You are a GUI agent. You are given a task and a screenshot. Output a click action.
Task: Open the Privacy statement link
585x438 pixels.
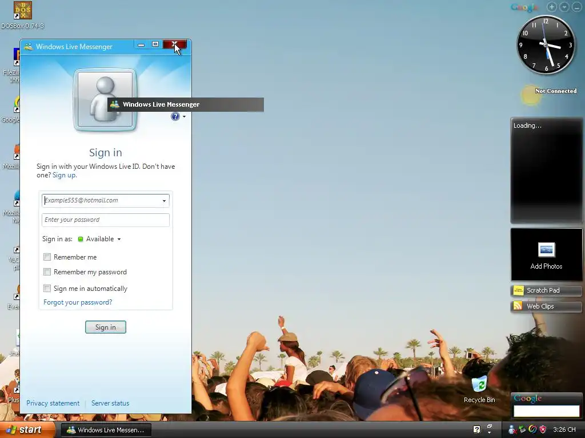tap(53, 403)
